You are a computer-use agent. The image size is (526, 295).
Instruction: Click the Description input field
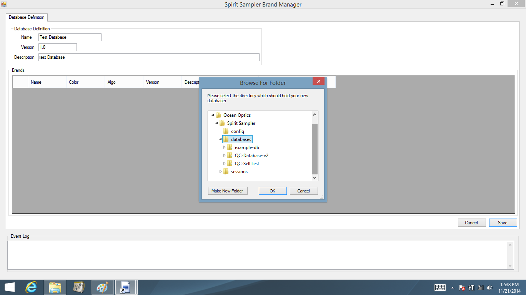point(149,57)
